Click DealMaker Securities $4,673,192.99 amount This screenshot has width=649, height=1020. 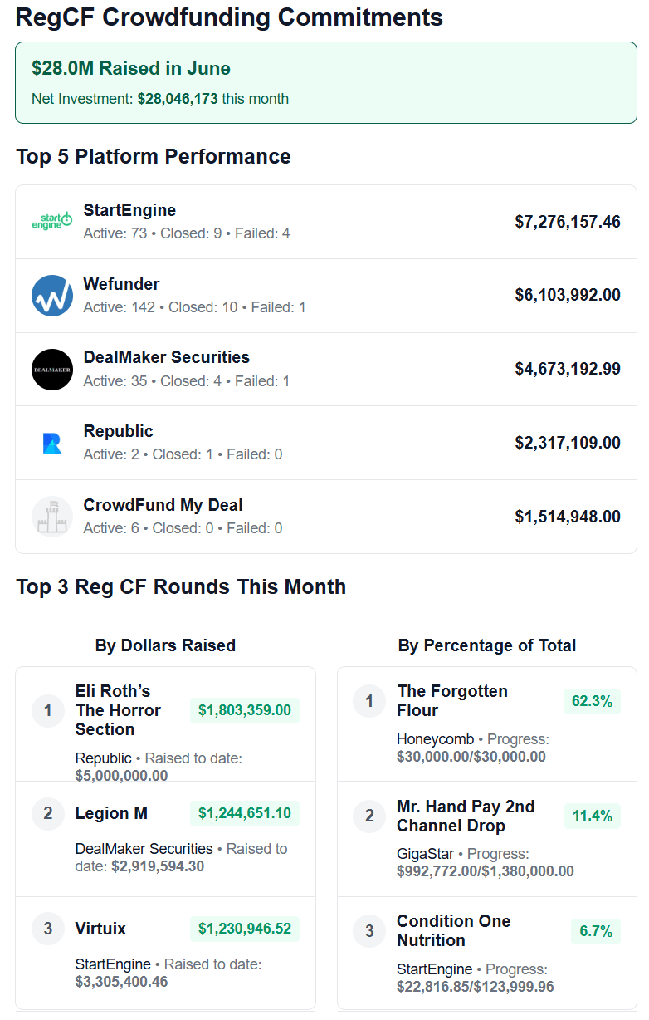click(x=568, y=369)
